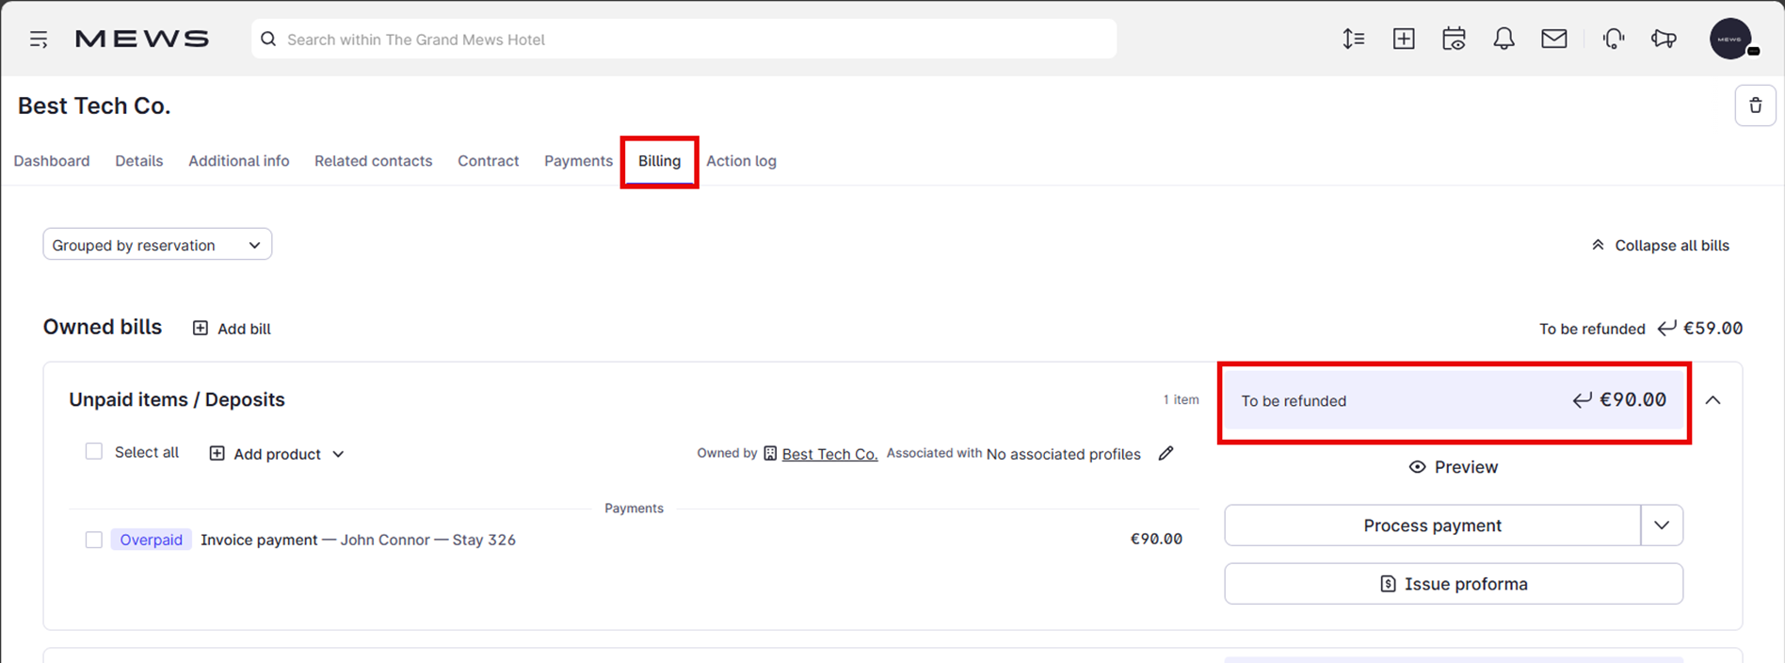Screen dimensions: 1785x663
Task: Click the company icon beside Best Tech Co. link
Action: (x=770, y=453)
